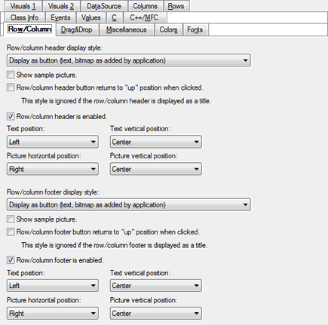Go to the Class Info tab
This screenshot has height=325, width=328.
(x=24, y=17)
